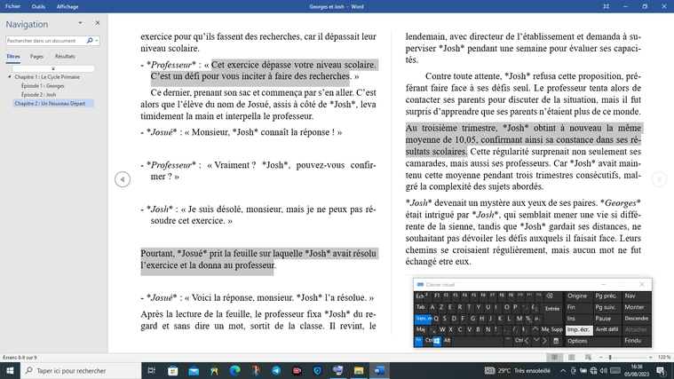
Task: Toggle the Alt key on virtual keyboard
Action: coord(447,340)
